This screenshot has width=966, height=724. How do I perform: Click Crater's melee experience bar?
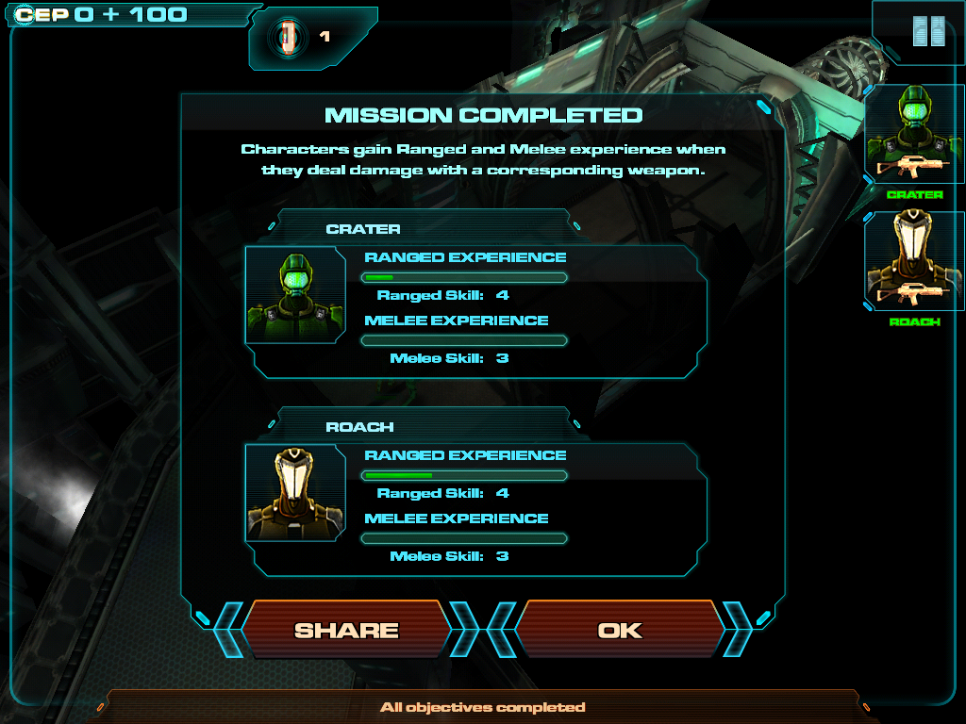(464, 340)
